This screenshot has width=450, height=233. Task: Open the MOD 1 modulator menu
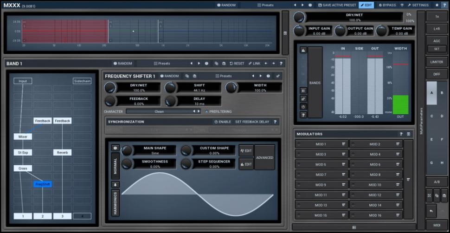(x=344, y=144)
